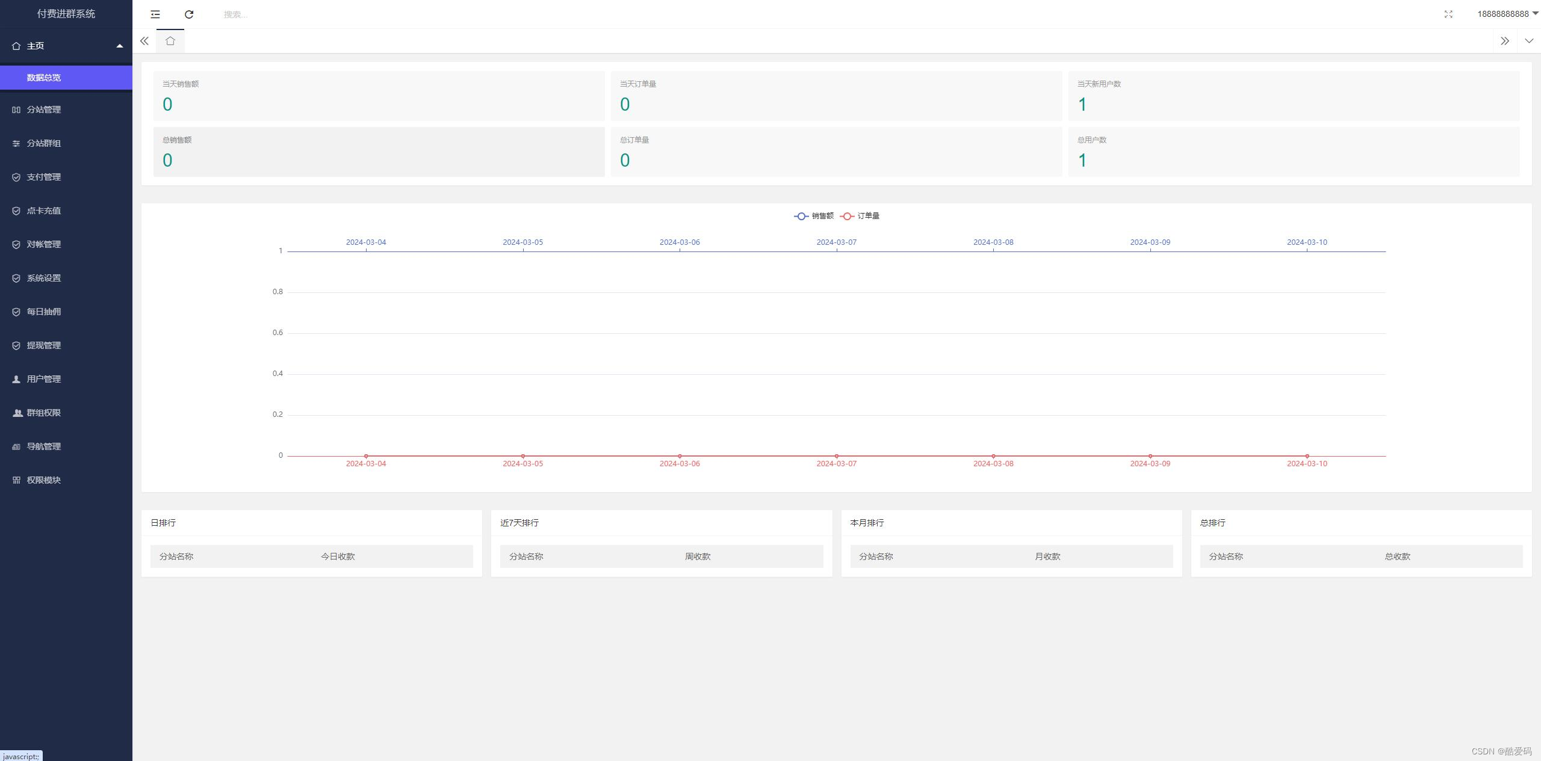Open 群组权限 menu item
The image size is (1541, 761).
pyautogui.click(x=66, y=413)
